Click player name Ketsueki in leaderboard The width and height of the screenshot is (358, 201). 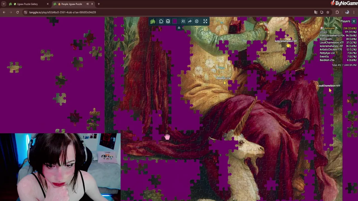click(329, 28)
